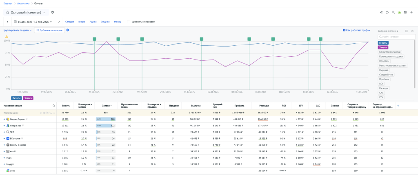The width and height of the screenshot is (418, 175).
Task: Expand the Яндекс.Директ channel row
Action: click(x=4, y=119)
